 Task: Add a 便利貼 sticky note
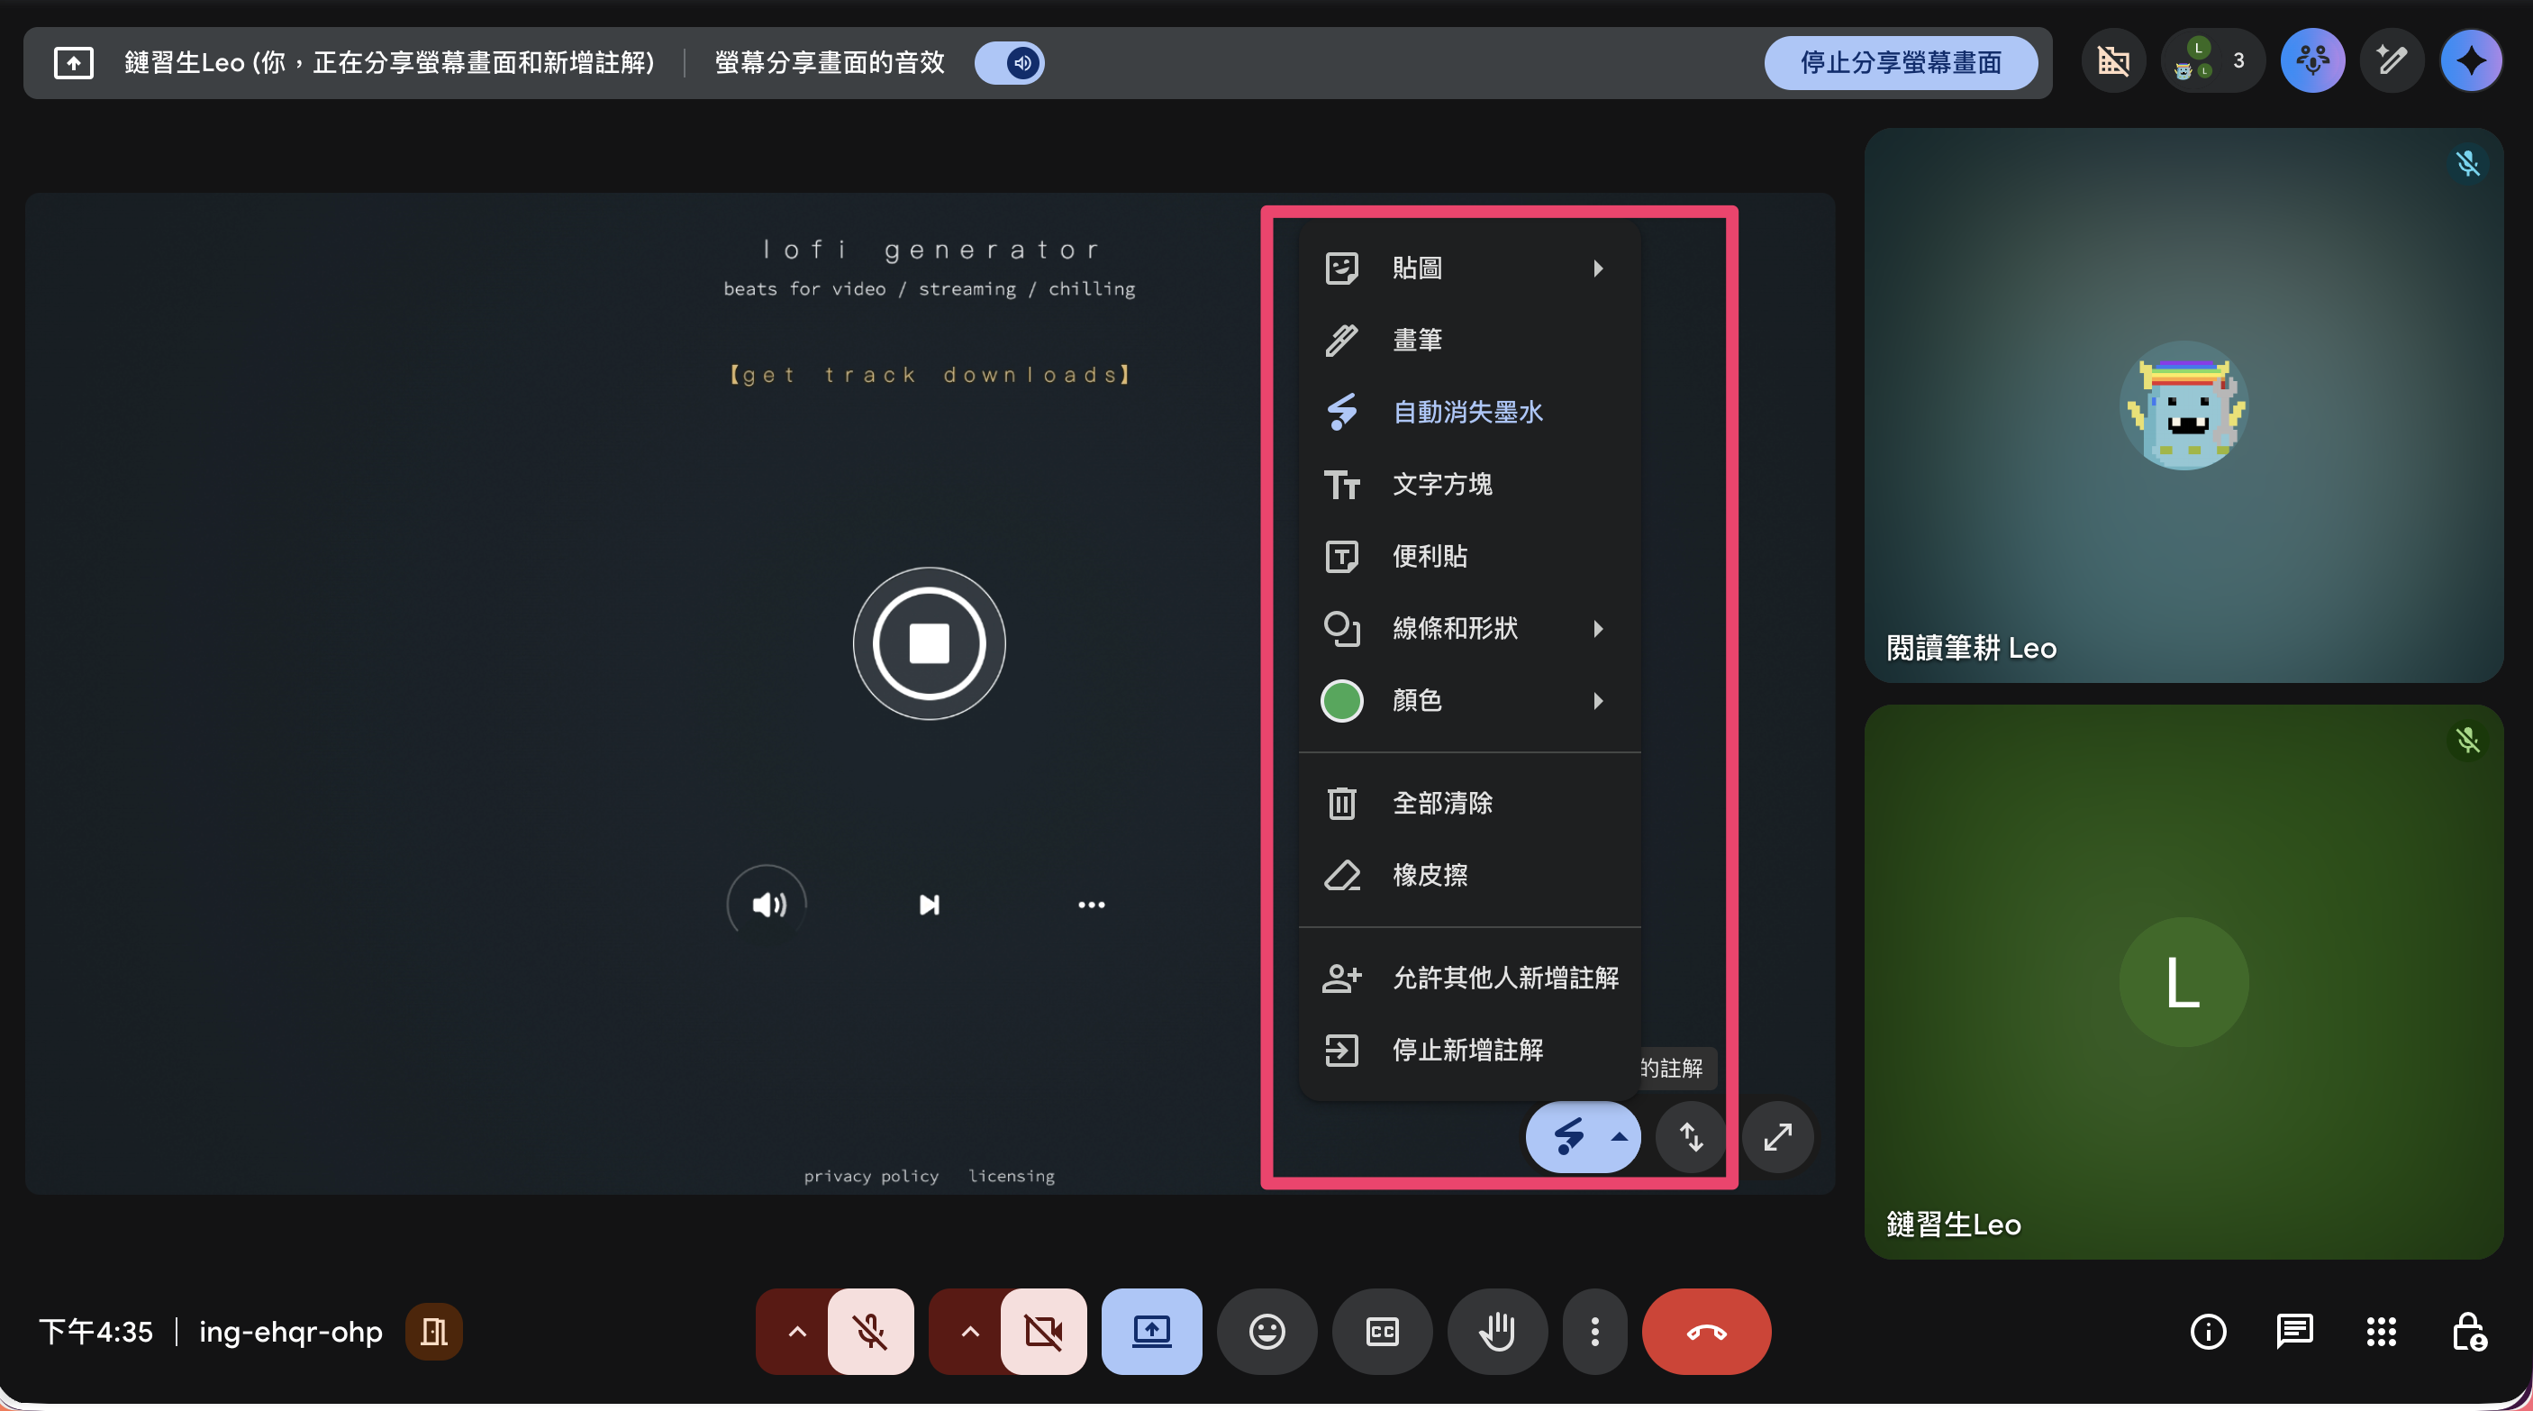(1429, 557)
